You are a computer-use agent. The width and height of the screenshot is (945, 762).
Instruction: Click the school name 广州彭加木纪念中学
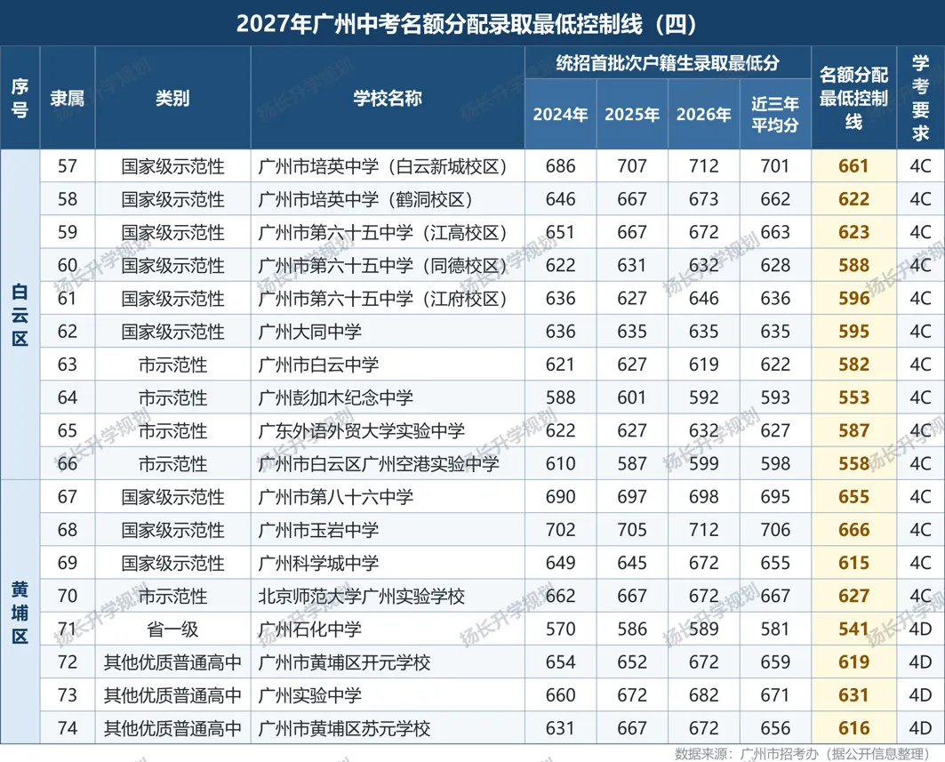[x=336, y=397]
